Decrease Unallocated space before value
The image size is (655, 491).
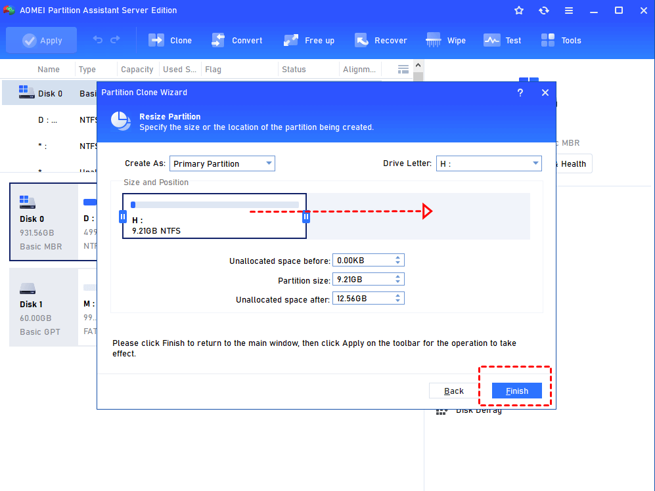[x=397, y=263]
